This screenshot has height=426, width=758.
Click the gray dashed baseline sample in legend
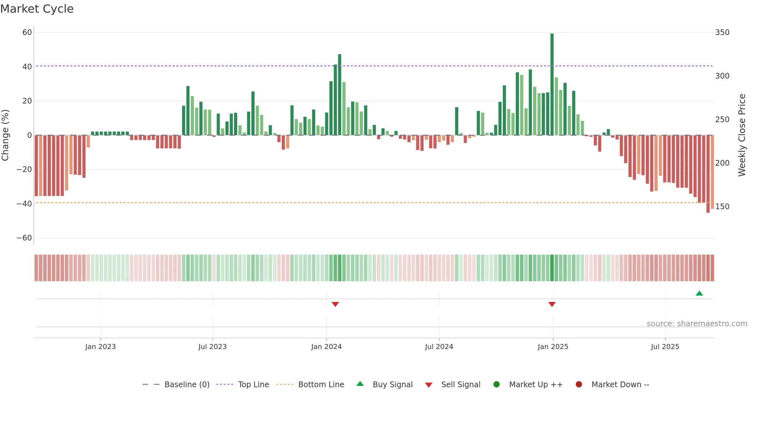coord(151,384)
